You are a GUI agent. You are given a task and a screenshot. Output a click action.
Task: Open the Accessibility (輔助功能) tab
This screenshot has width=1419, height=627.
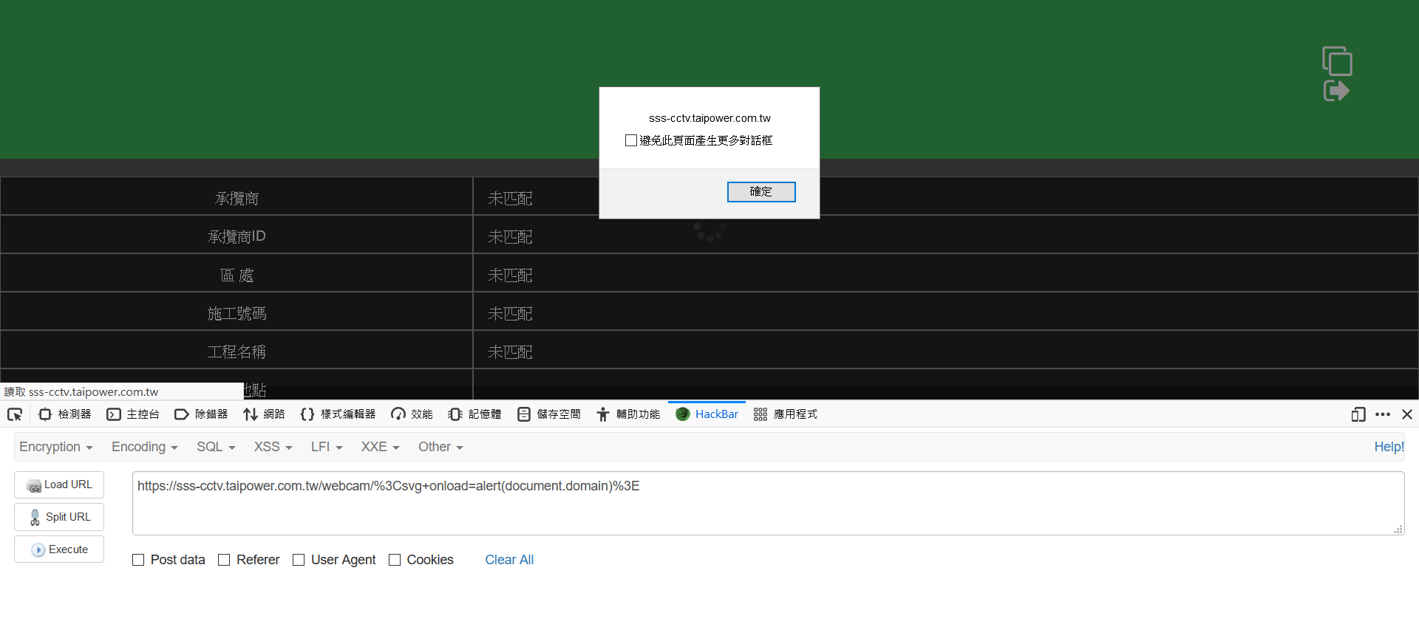tap(628, 414)
